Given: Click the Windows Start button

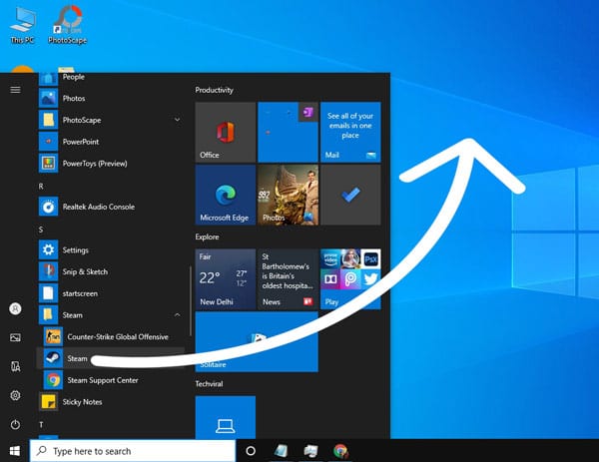Looking at the screenshot, I should tap(15, 451).
